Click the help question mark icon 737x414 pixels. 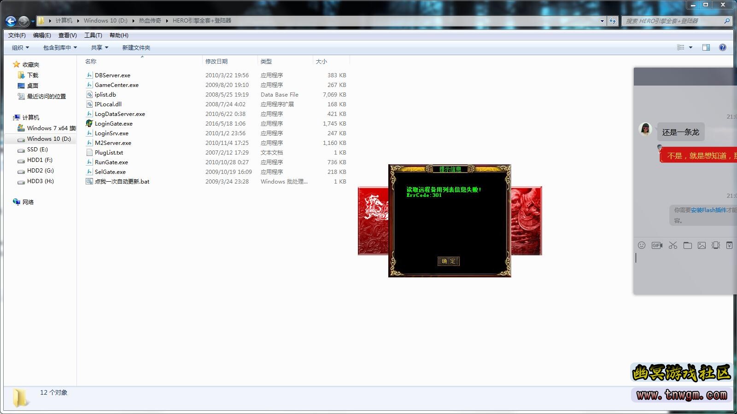click(723, 47)
